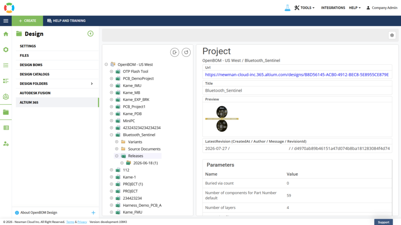401x225 pixels.
Task: Click the Company Admin user icon
Action: pyautogui.click(x=368, y=8)
